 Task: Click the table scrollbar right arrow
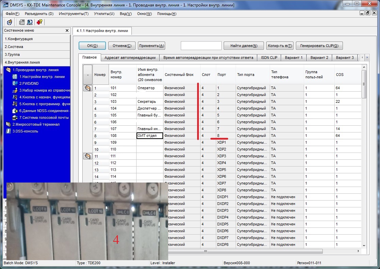coord(359,251)
